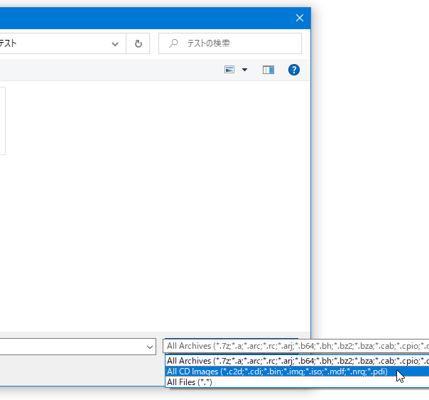Click the テストの検索 search field

click(x=230, y=43)
